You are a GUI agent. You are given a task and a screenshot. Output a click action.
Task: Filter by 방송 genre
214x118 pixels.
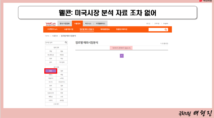click(62, 51)
